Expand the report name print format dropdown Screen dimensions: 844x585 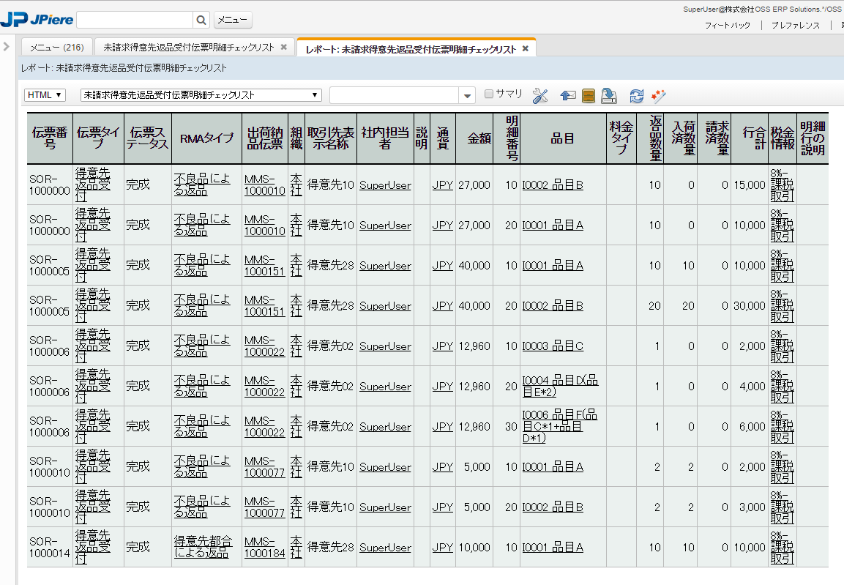coord(201,95)
